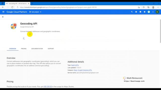Click the search magnifier icon in header
The width and height of the screenshot is (161, 90).
click(x=132, y=12)
